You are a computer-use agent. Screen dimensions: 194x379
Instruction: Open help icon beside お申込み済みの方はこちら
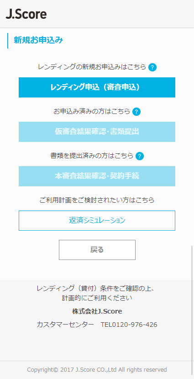coord(136,112)
